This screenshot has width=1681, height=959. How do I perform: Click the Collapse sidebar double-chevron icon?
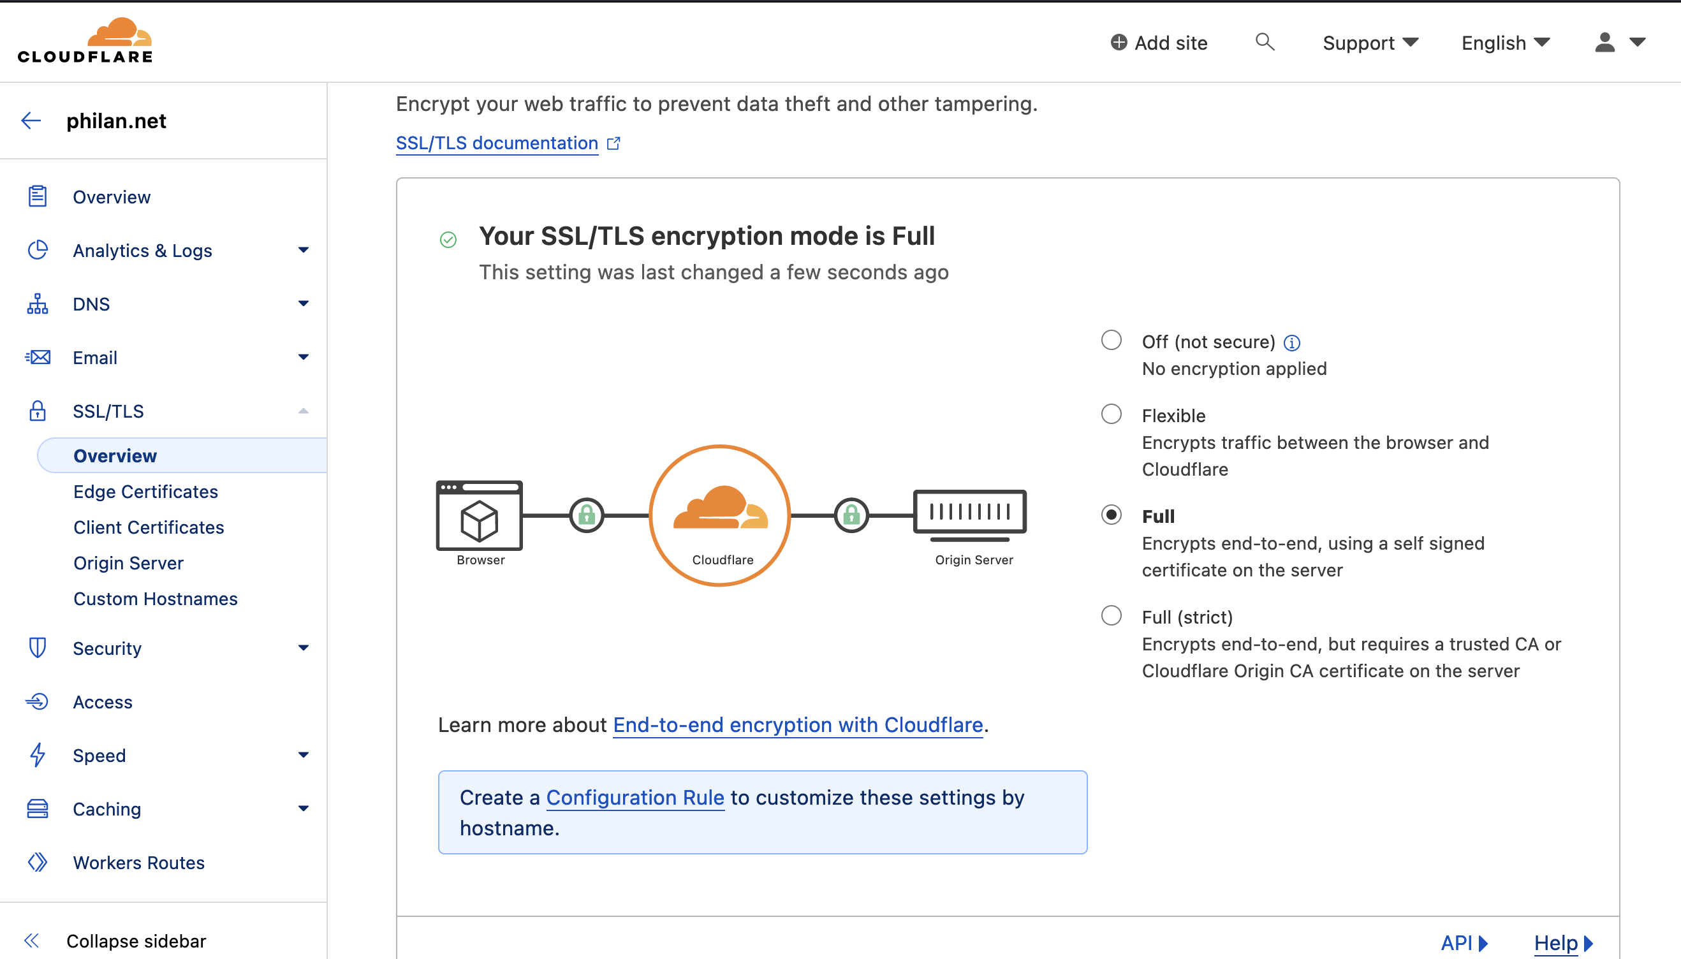(x=31, y=941)
